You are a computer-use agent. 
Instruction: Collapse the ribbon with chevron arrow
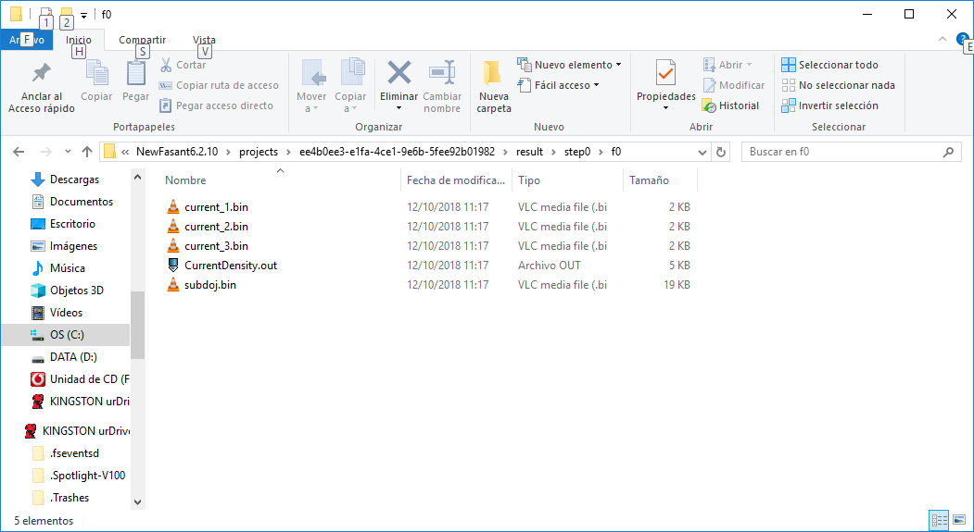click(x=942, y=40)
